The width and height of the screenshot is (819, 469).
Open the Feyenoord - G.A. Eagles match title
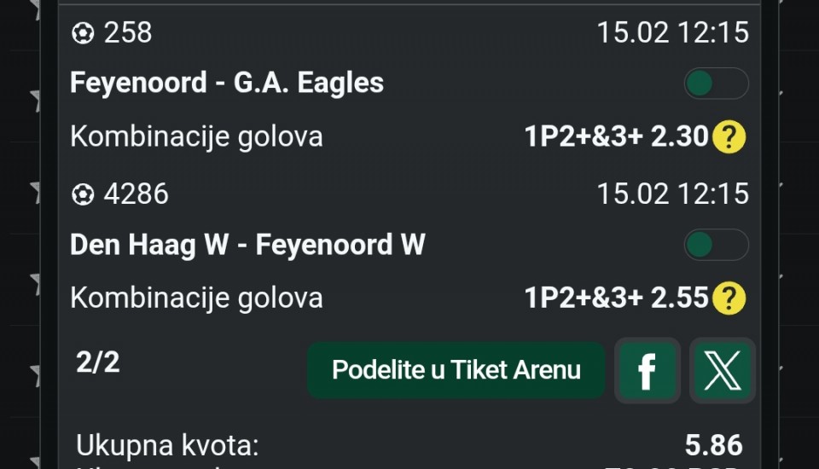click(x=227, y=83)
